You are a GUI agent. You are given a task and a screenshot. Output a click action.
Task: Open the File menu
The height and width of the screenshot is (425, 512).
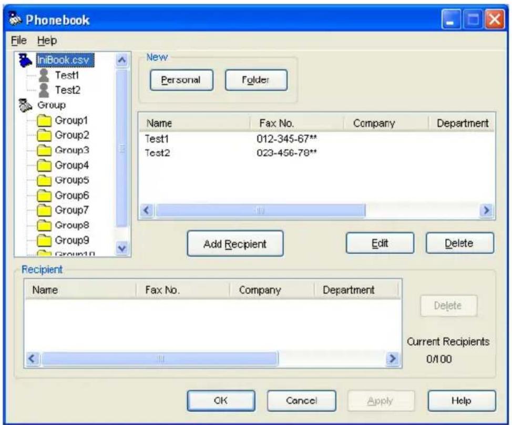point(18,40)
